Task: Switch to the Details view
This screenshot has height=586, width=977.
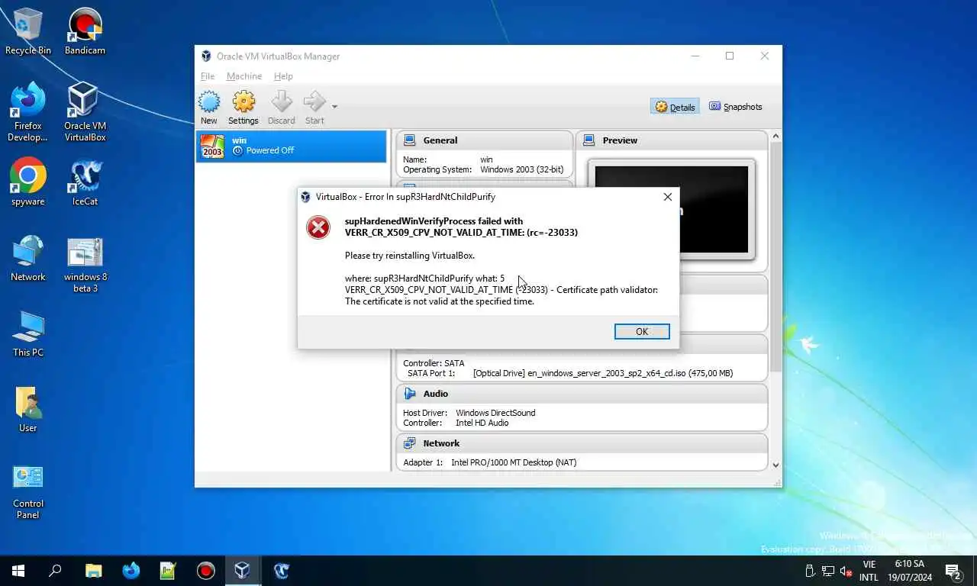Action: tap(675, 107)
